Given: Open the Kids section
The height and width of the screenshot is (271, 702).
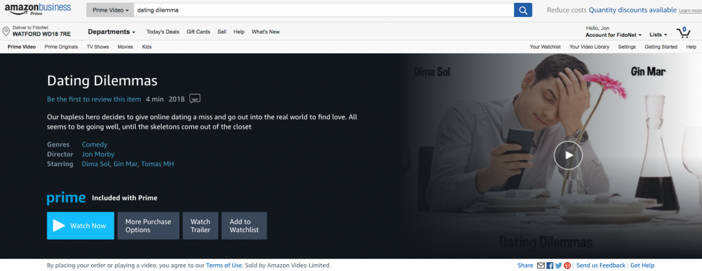Looking at the screenshot, I should (x=147, y=47).
